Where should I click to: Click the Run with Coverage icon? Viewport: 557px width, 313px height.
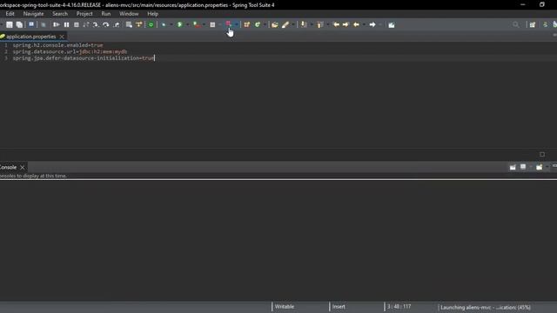point(196,24)
